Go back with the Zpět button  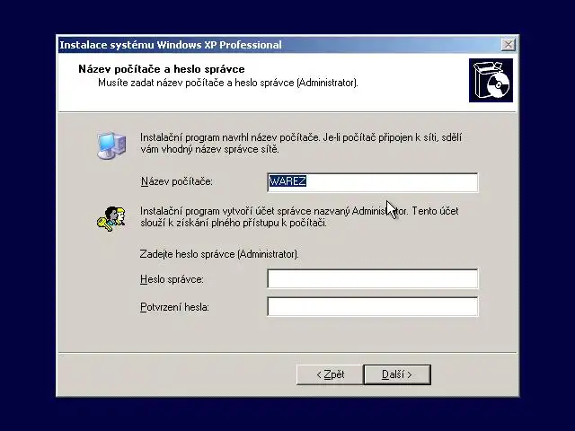pos(330,374)
